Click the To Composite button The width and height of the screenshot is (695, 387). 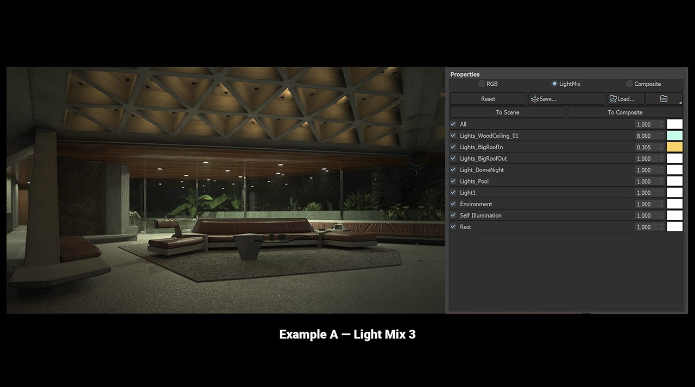tap(624, 112)
